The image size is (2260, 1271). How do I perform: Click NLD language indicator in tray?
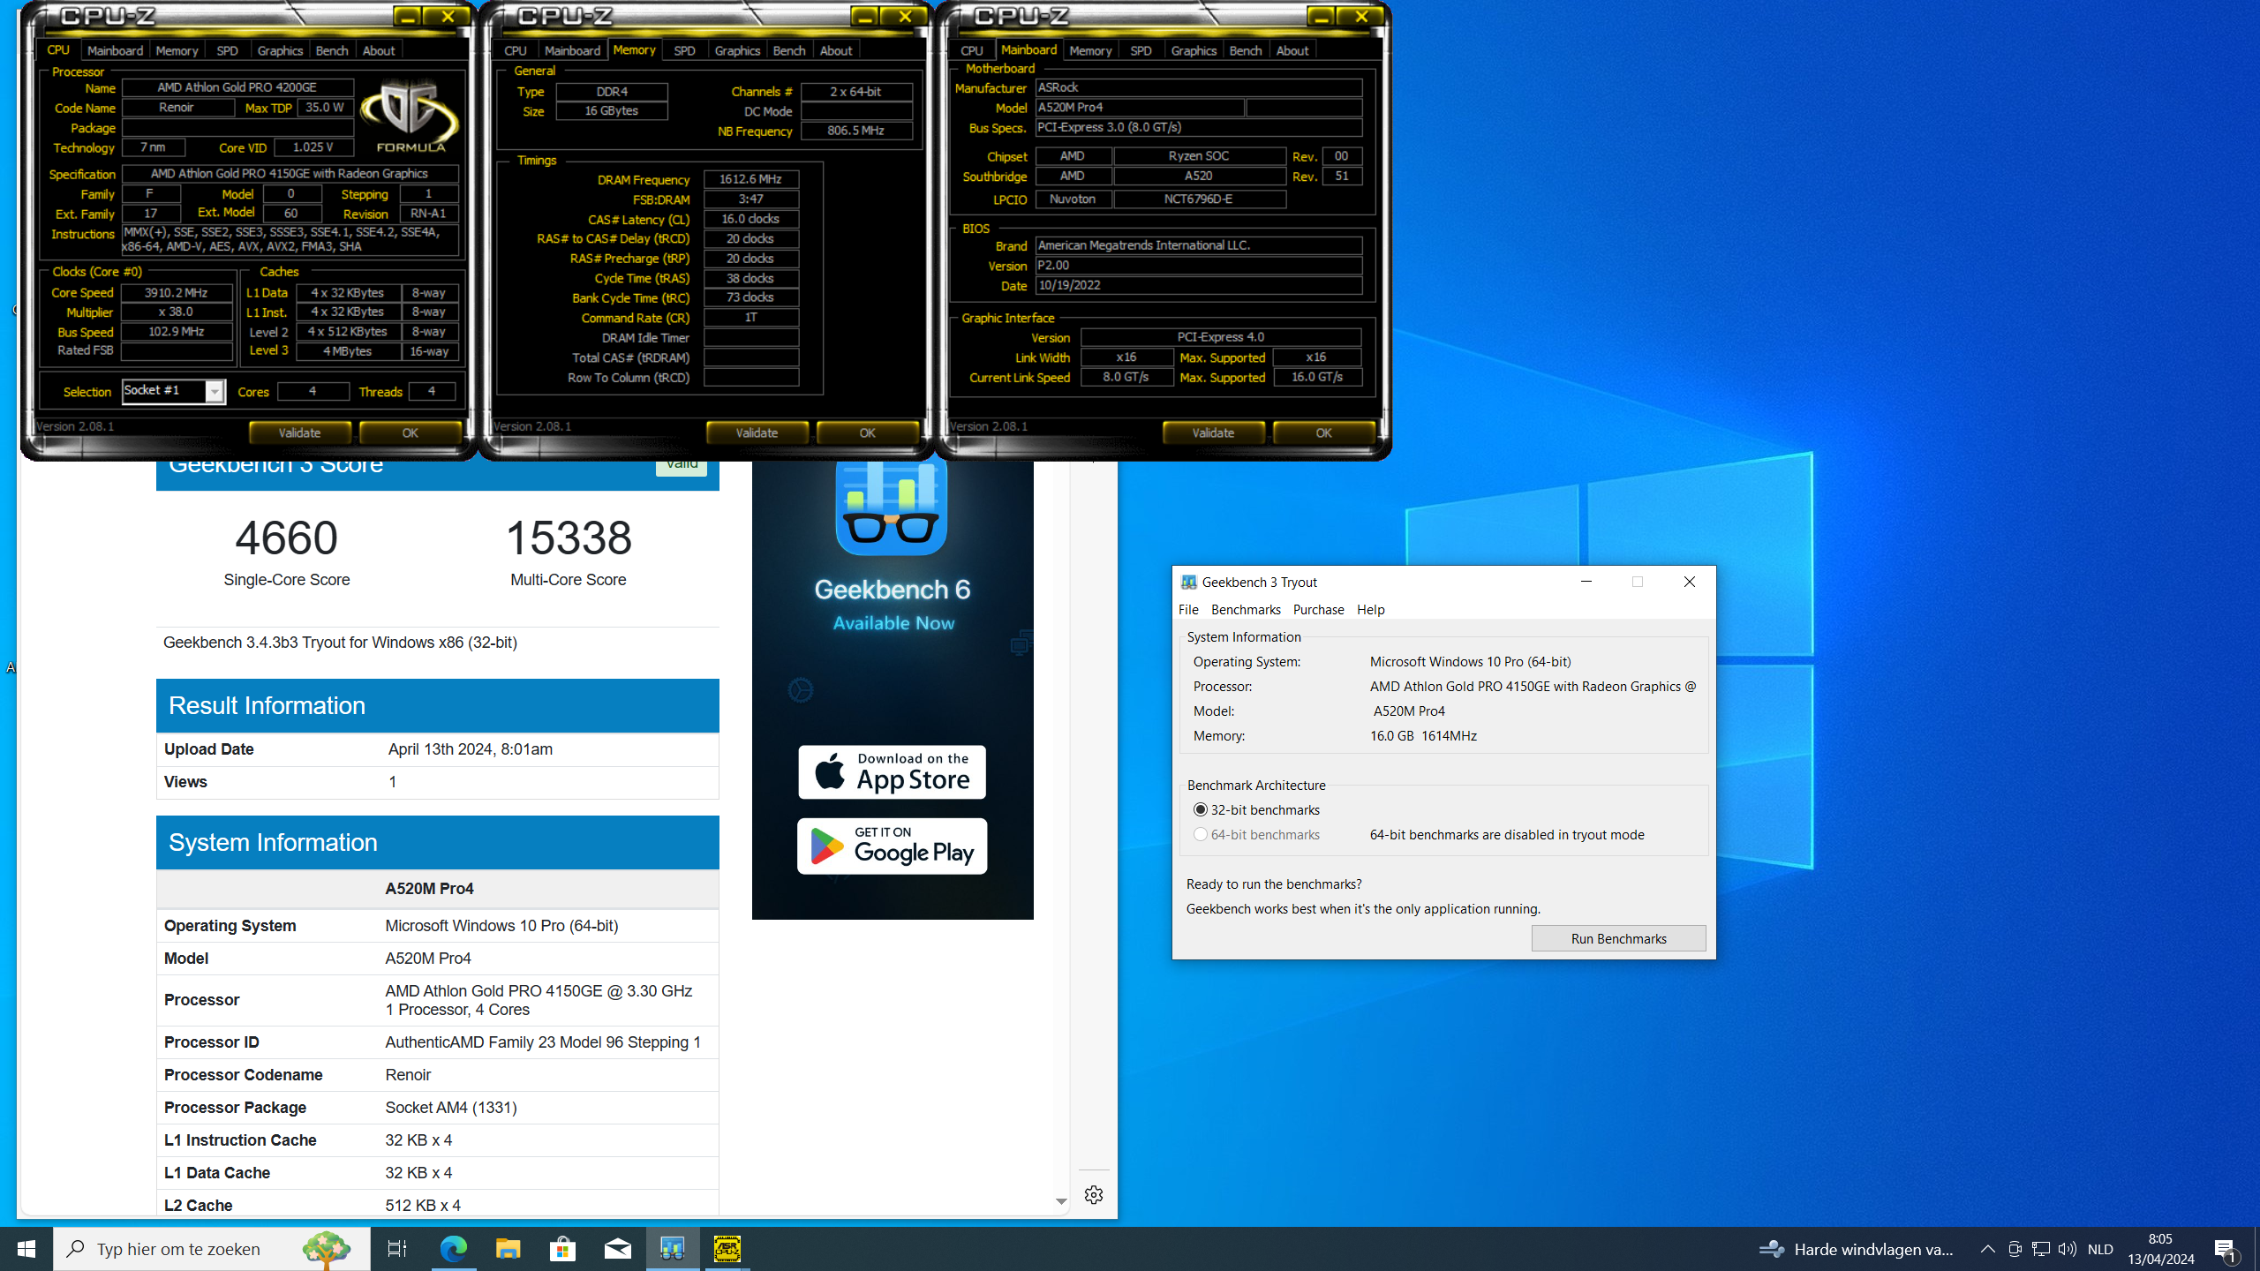(2100, 1249)
